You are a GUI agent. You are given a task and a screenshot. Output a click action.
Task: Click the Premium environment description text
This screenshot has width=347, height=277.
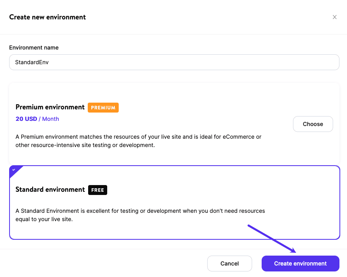pos(138,141)
